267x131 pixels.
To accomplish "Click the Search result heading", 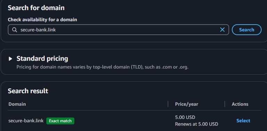I will (28, 91).
